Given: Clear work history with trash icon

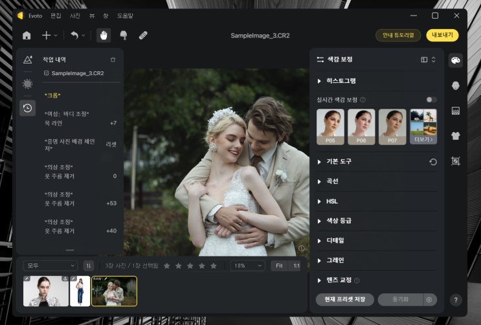Looking at the screenshot, I should 113,60.
